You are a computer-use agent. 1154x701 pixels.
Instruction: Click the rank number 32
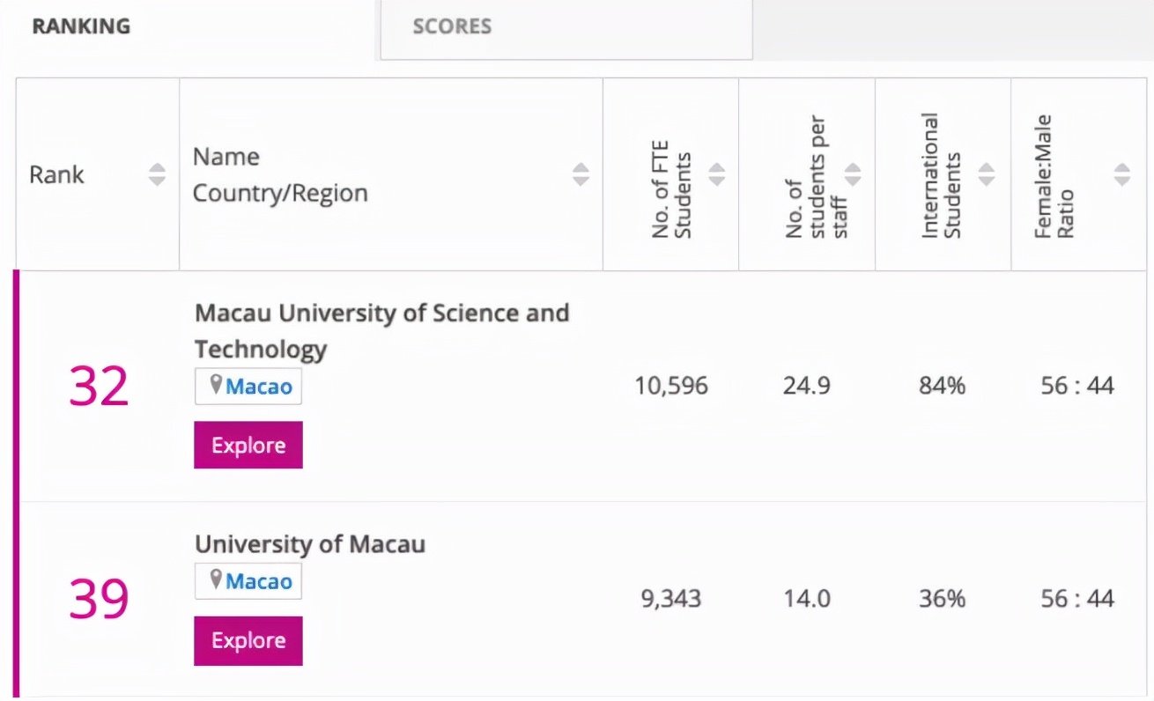pyautogui.click(x=99, y=387)
